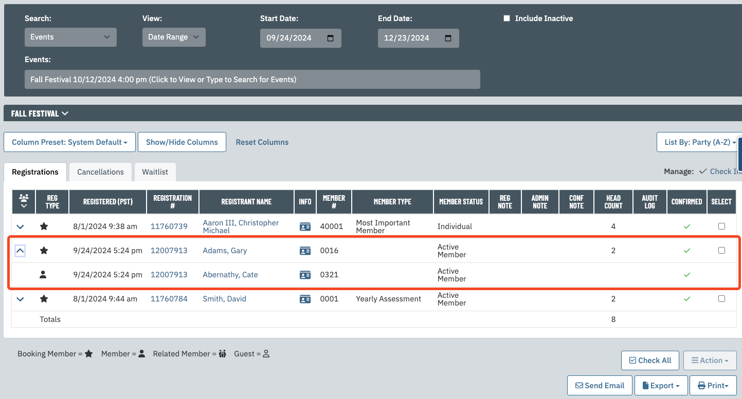Open Aaron III, Christopher Michael name link
The height and width of the screenshot is (399, 742).
[x=241, y=226]
